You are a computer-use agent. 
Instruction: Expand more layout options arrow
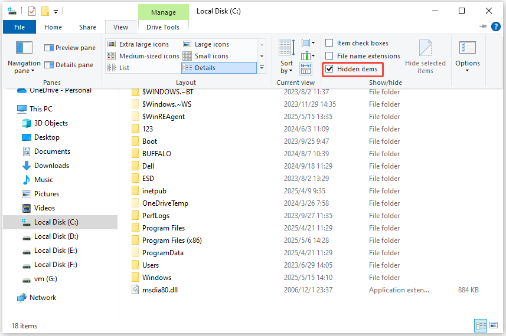262,68
